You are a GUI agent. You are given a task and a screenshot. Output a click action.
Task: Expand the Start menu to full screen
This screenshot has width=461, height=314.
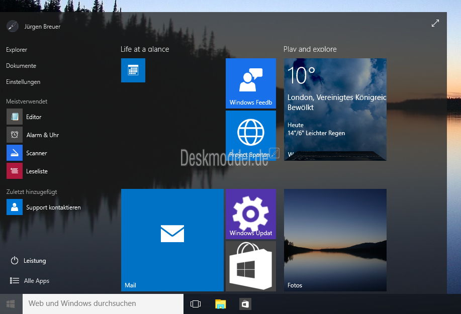(x=435, y=23)
